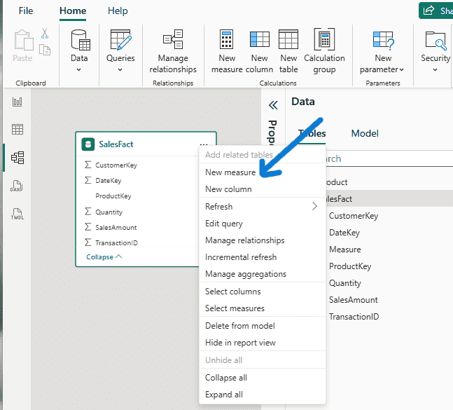Open the Data source dropdown
This screenshot has width=453, height=410.
(79, 50)
